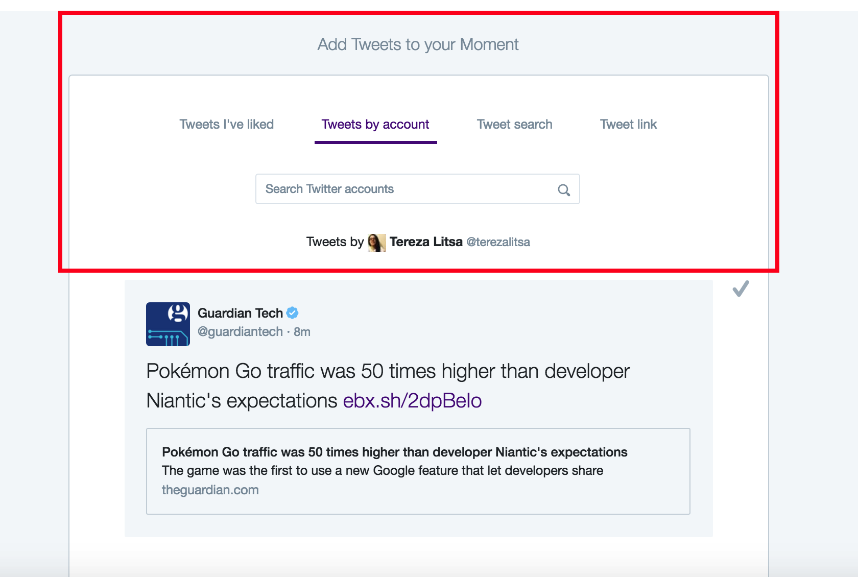858x577 pixels.
Task: Open the Pokémon Go article preview card
Action: (418, 470)
